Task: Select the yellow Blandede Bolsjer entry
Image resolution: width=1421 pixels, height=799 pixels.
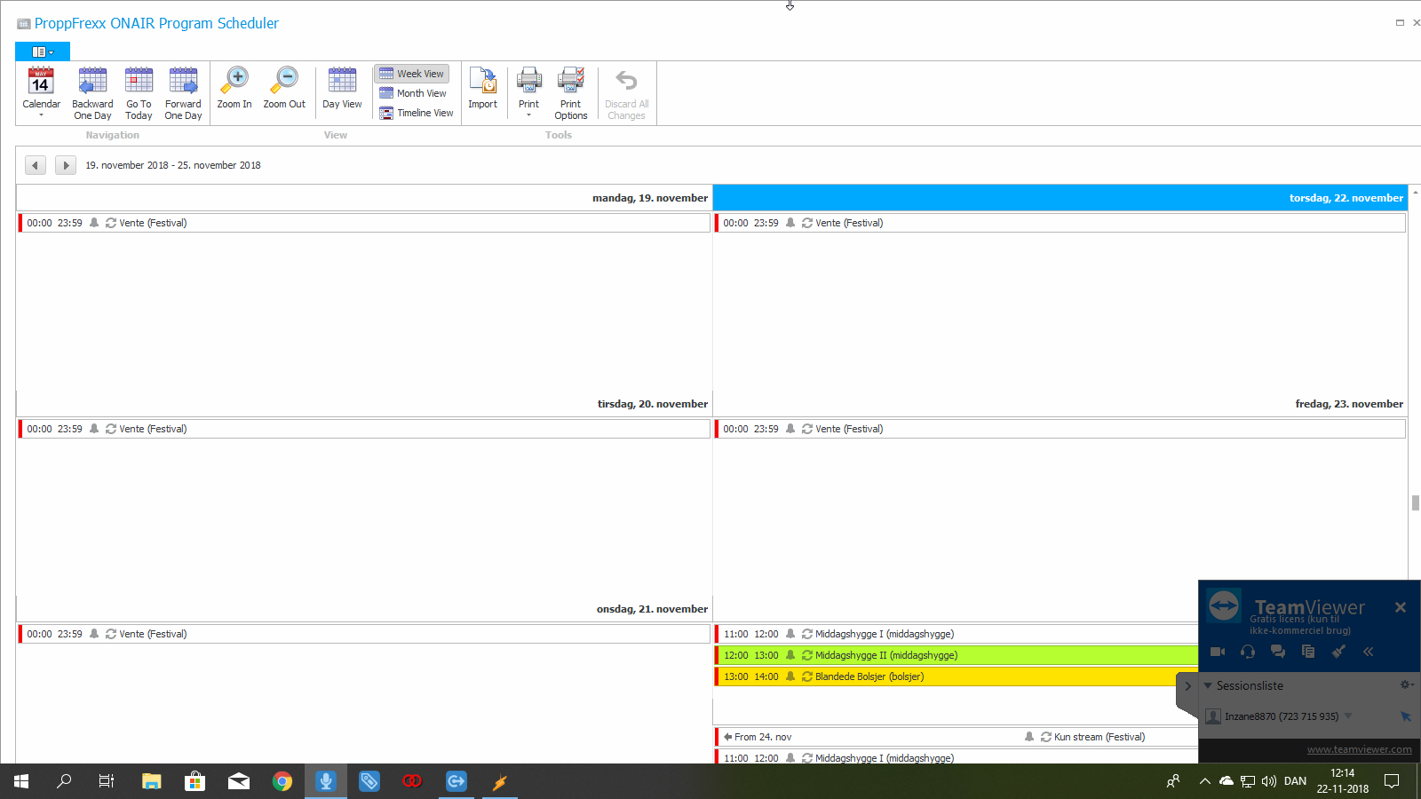Action: pos(957,676)
